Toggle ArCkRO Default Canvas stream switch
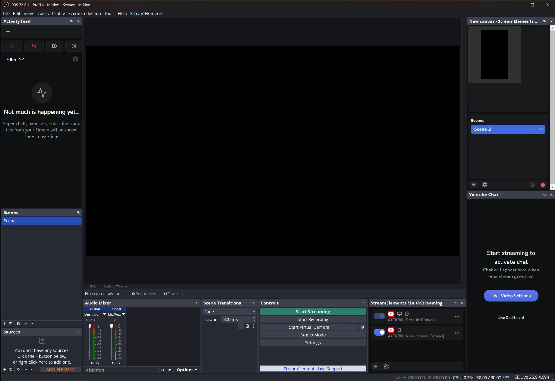 (x=379, y=316)
